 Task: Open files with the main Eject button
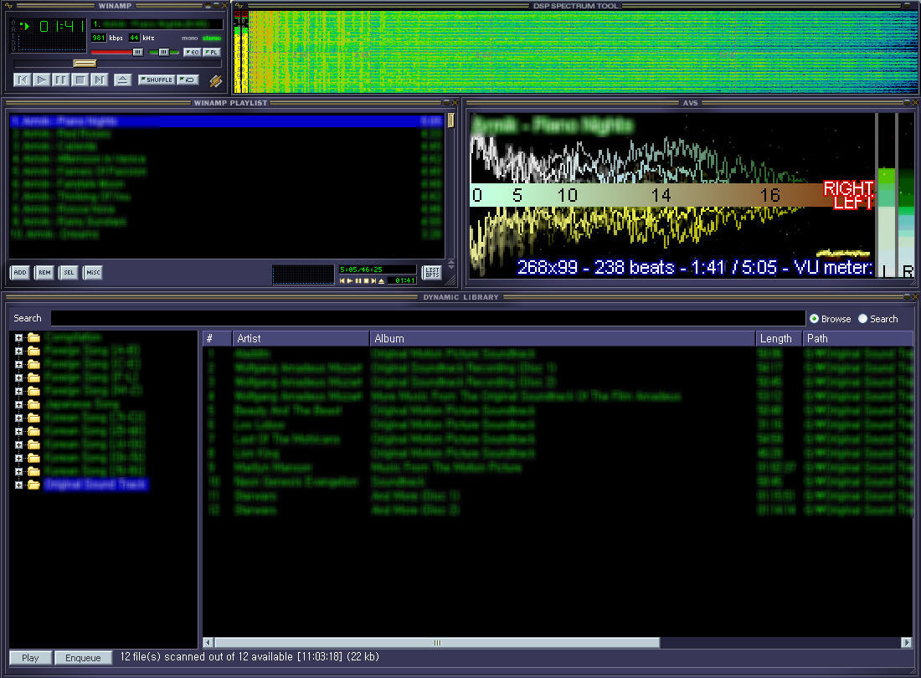[122, 80]
